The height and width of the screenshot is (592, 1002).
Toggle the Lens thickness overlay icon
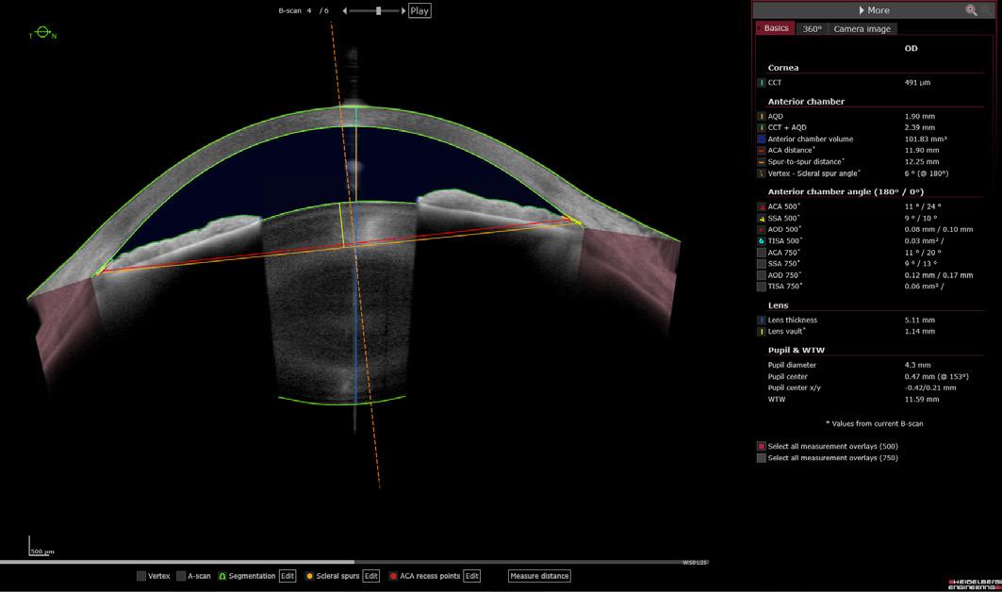tap(761, 321)
